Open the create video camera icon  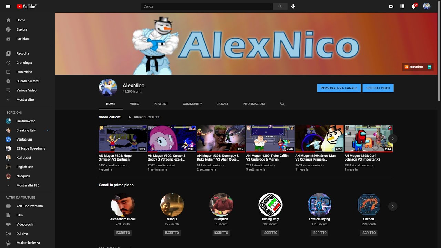coord(391,6)
